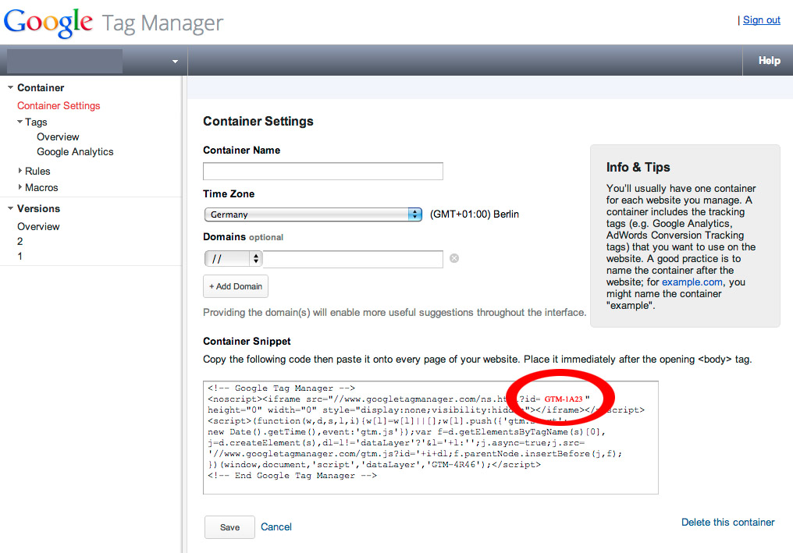Focus the Container Name input field

click(322, 171)
